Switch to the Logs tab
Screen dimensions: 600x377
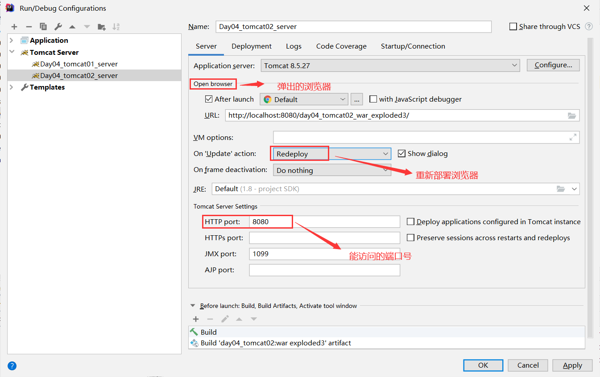[294, 46]
